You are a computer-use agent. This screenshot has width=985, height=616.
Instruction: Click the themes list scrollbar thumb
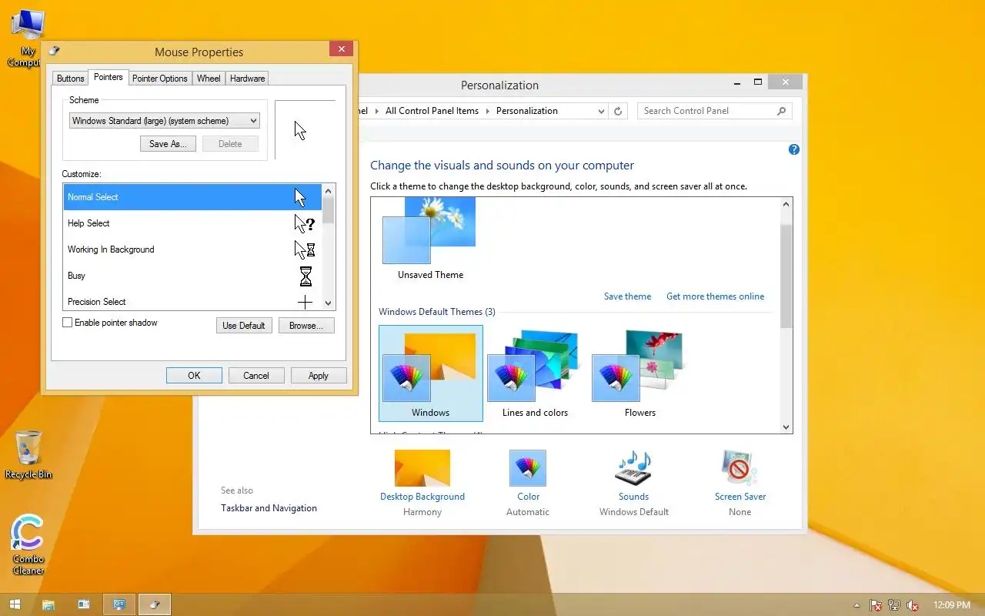pyautogui.click(x=786, y=276)
